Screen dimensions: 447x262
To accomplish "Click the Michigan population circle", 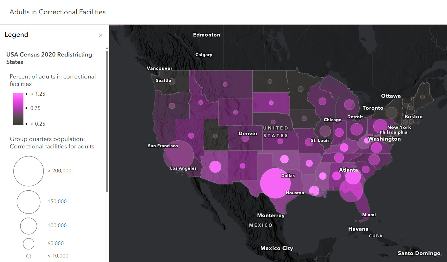I will click(349, 105).
